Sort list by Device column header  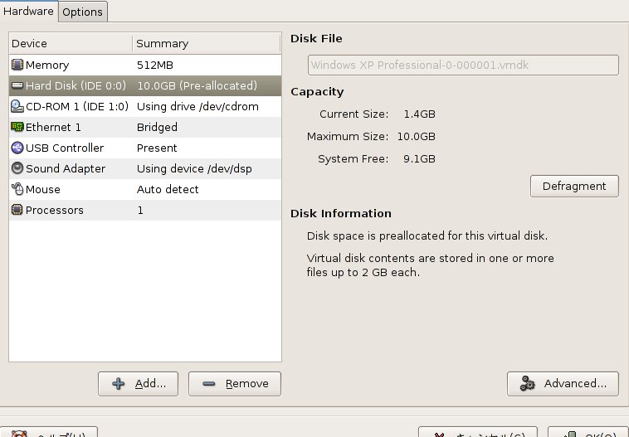coord(70,43)
